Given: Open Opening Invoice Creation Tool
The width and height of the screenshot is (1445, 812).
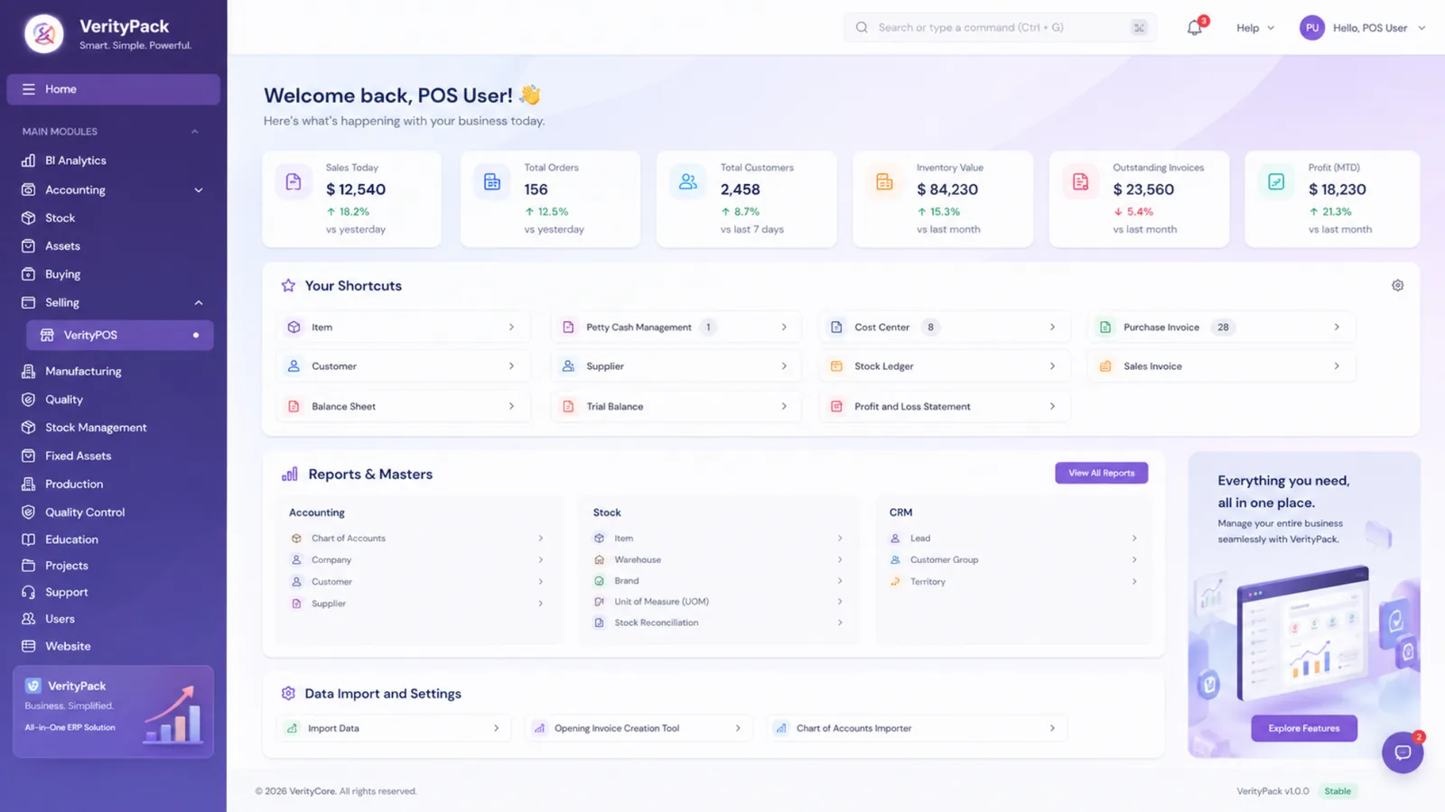Looking at the screenshot, I should (638, 728).
